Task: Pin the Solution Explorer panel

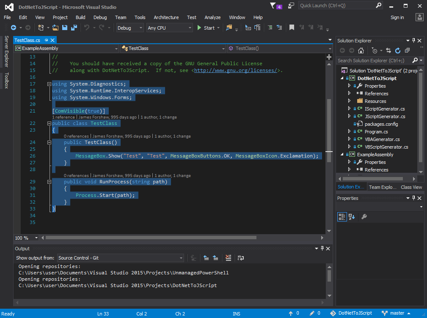Action: coord(413,41)
